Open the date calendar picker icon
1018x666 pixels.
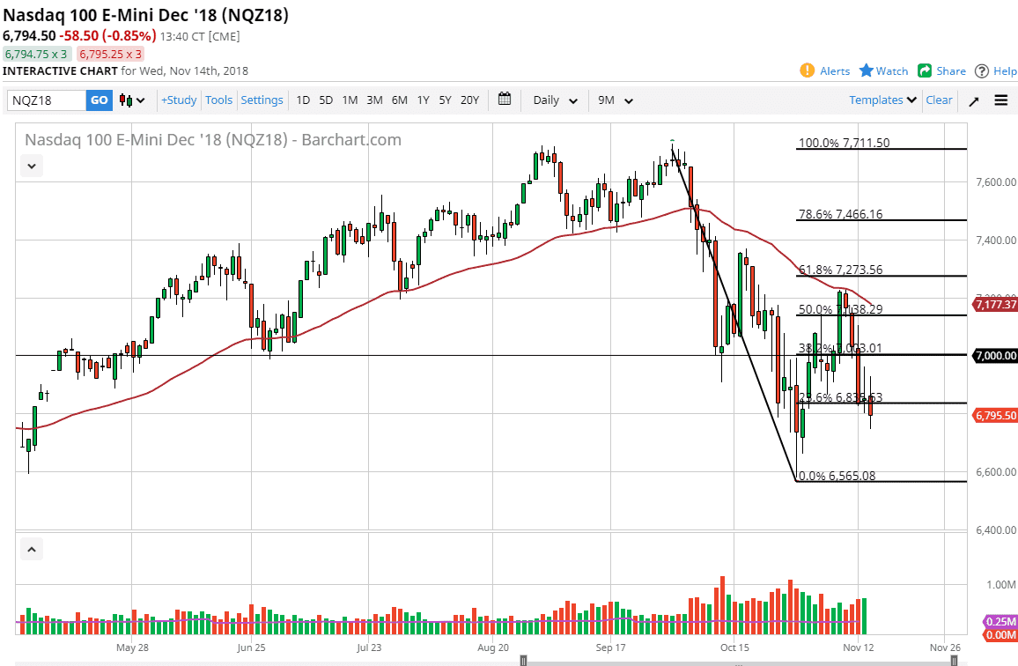click(505, 100)
